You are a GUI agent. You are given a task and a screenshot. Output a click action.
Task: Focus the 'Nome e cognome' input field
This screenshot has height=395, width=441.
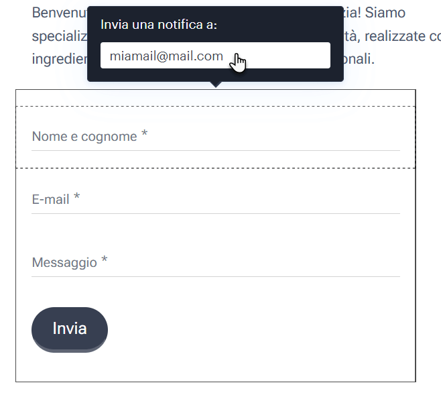[x=216, y=137]
